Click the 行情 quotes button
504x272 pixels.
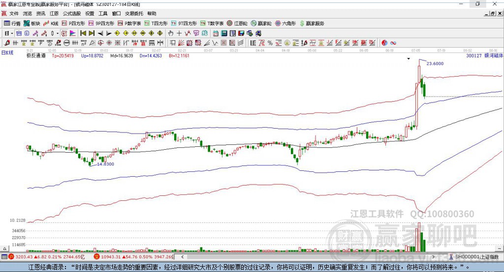point(12,24)
